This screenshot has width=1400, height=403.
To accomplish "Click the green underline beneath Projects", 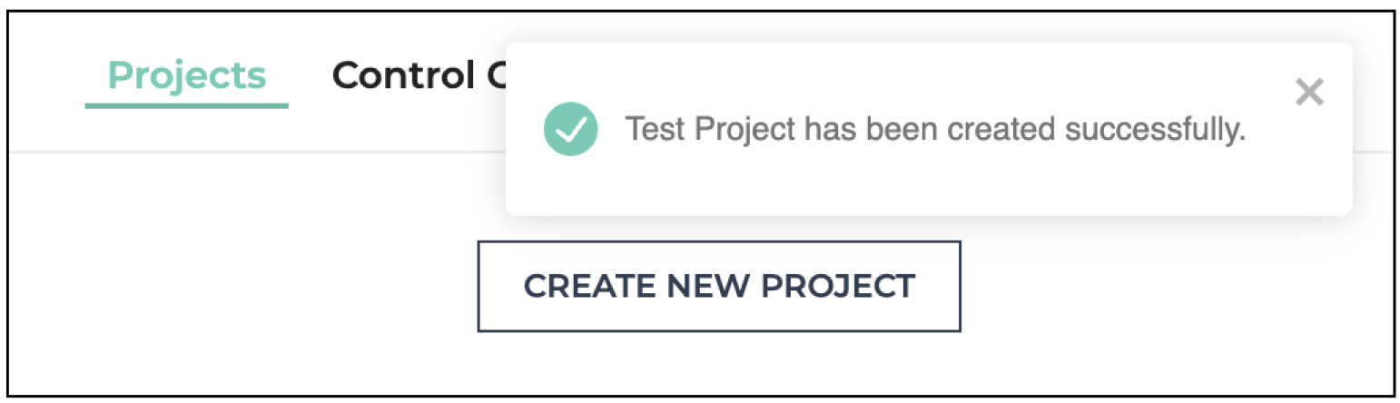I will point(187,105).
